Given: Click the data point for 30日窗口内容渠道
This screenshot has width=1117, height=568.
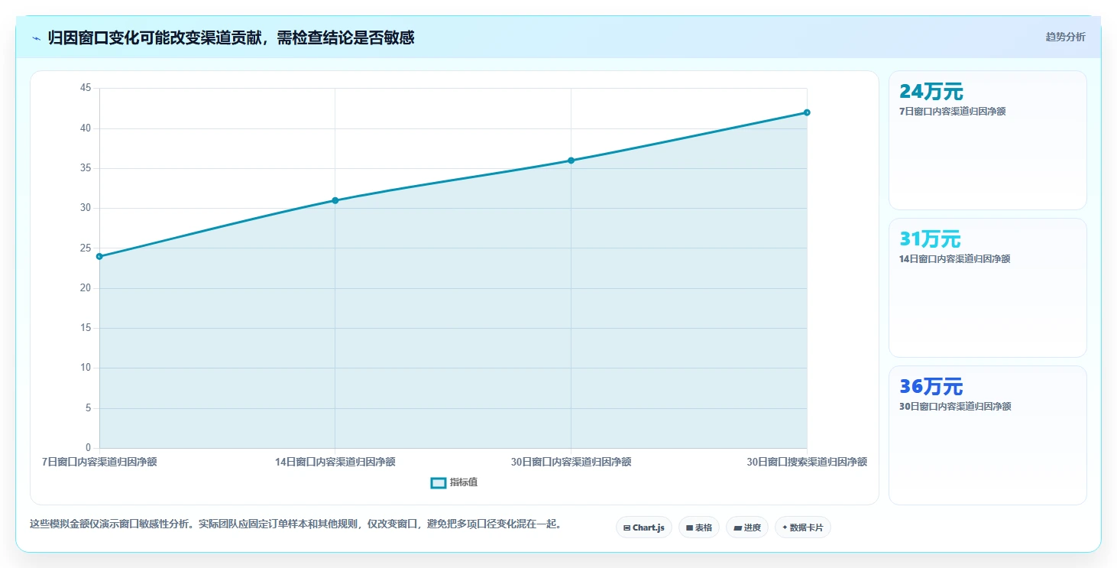Looking at the screenshot, I should pyautogui.click(x=571, y=161).
